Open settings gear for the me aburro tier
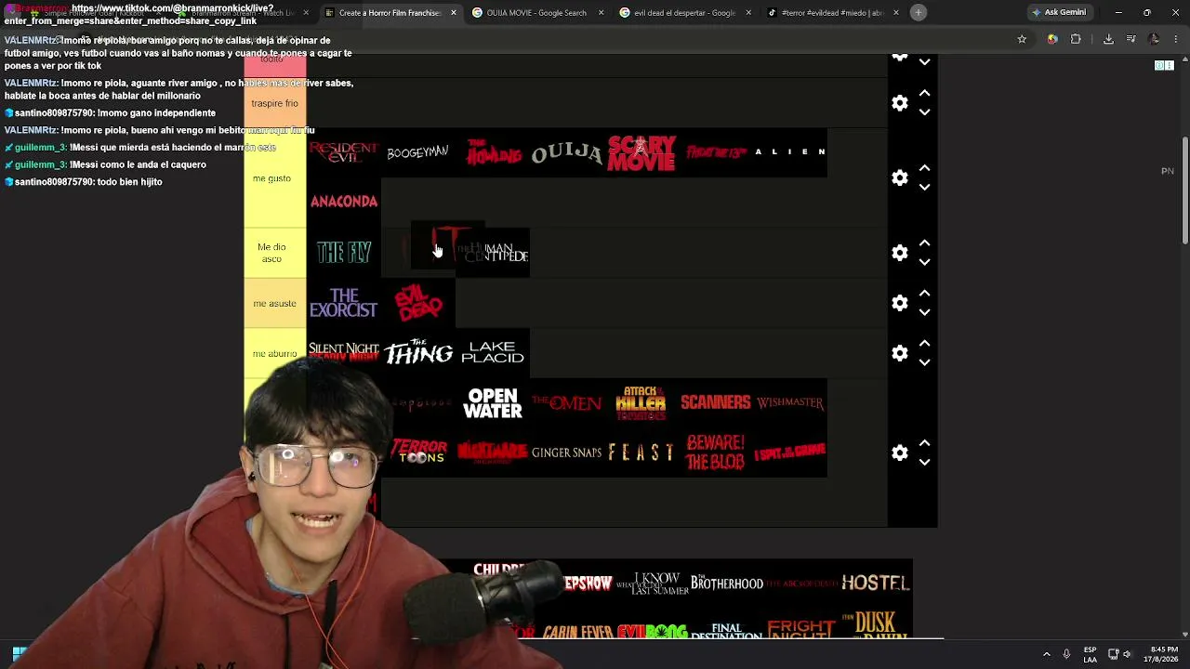 click(899, 353)
